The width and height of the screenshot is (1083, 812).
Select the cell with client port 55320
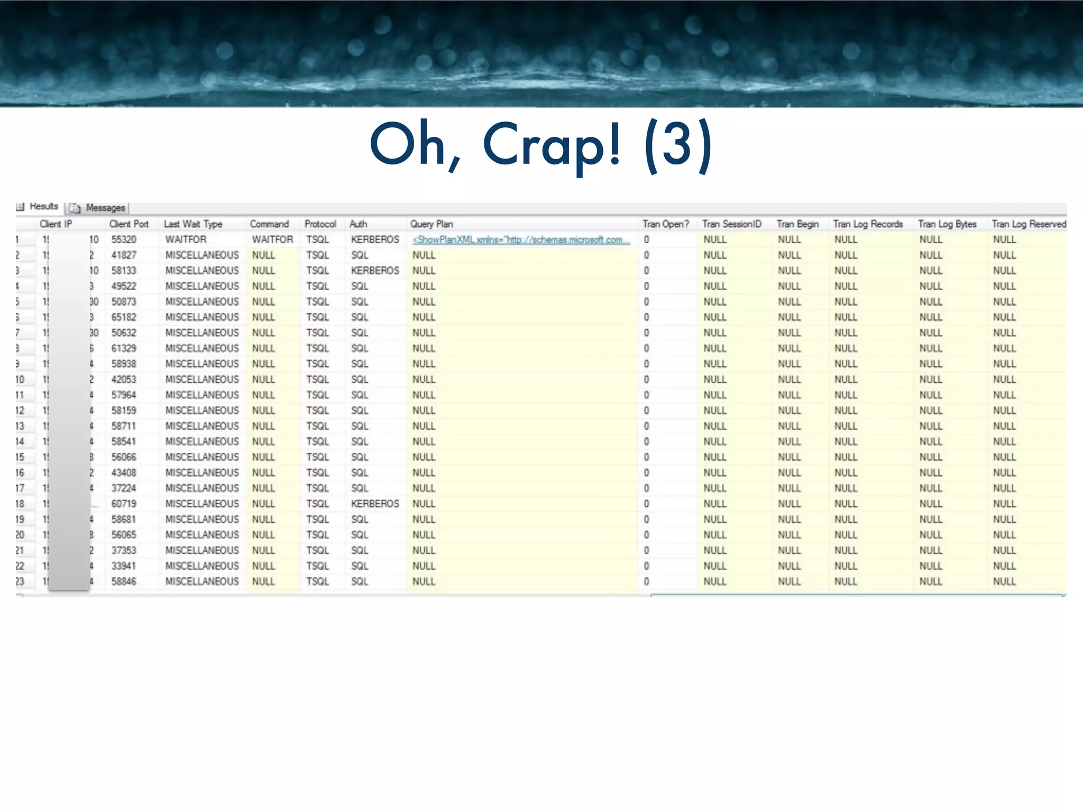[124, 239]
